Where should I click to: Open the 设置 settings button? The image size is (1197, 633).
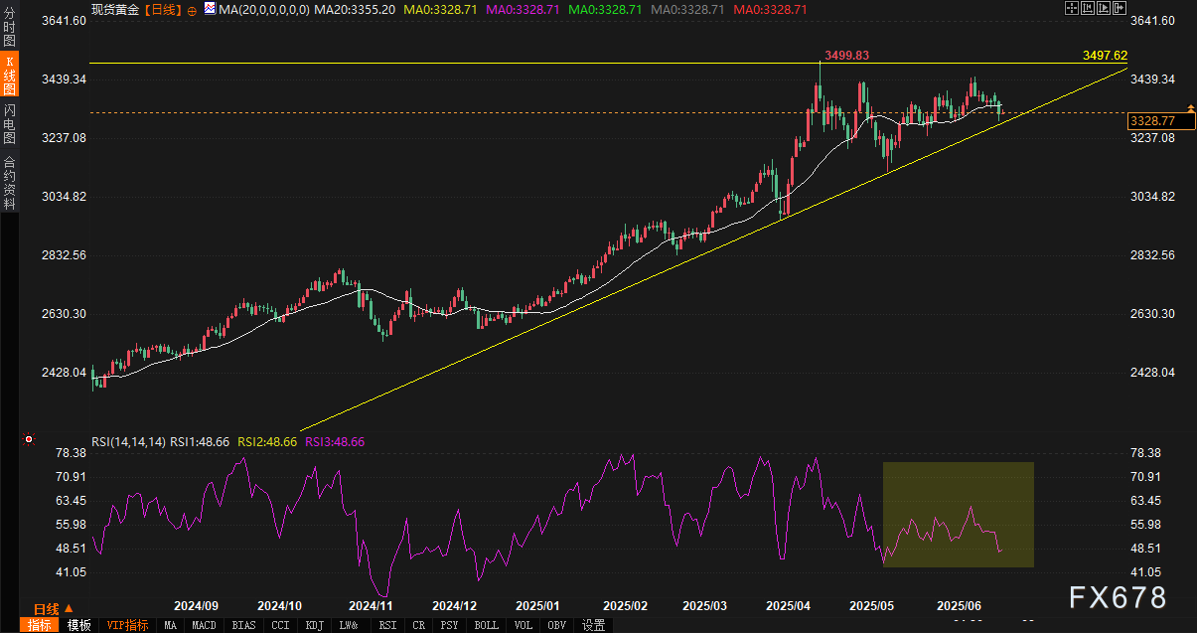(x=594, y=625)
